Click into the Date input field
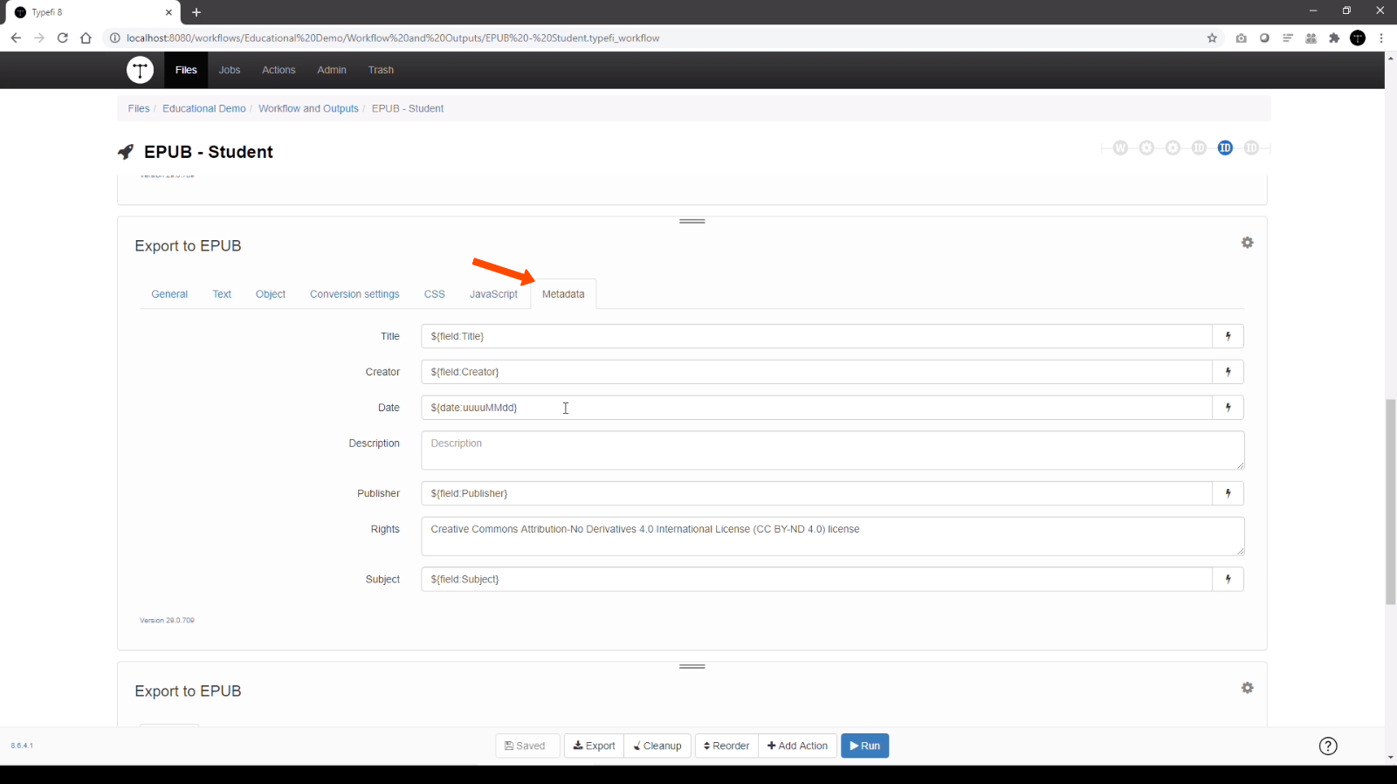The width and height of the screenshot is (1397, 784). (x=816, y=408)
